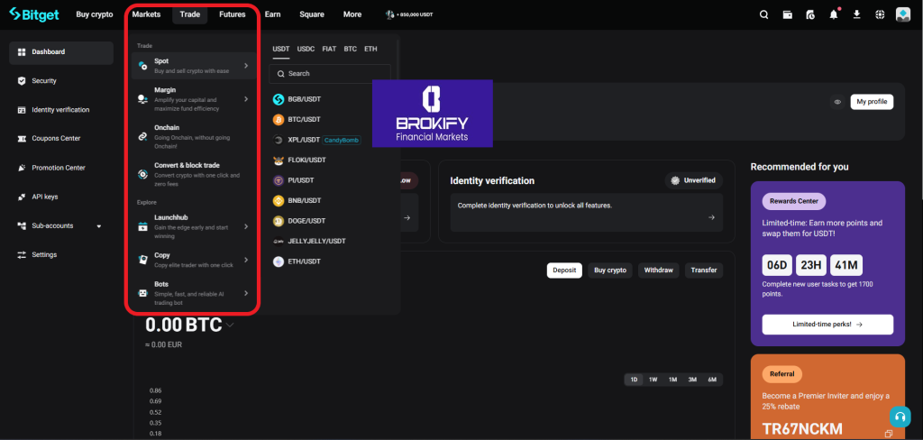The height and width of the screenshot is (440, 923).
Task: Click the Bitget logo
Action: pos(34,14)
